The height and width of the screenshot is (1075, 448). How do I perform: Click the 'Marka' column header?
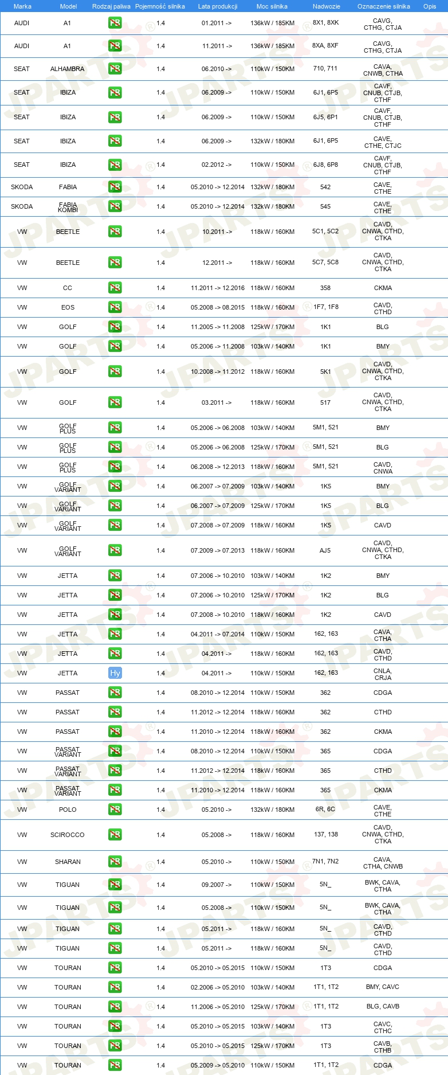click(x=22, y=6)
